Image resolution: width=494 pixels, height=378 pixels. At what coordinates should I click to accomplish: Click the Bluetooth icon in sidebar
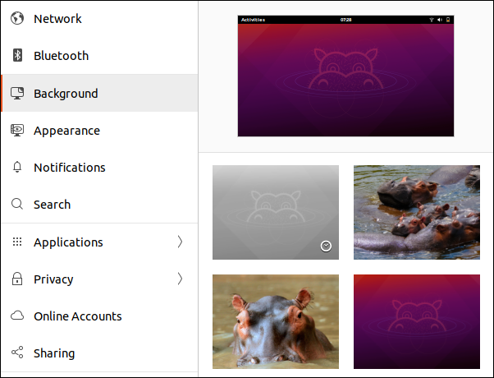coord(16,56)
